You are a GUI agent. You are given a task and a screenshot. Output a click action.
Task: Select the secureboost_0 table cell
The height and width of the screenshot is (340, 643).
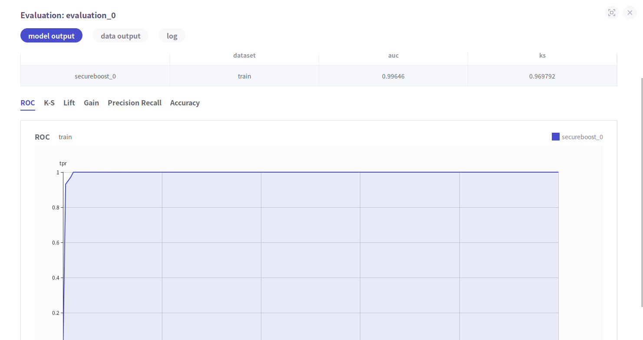95,76
